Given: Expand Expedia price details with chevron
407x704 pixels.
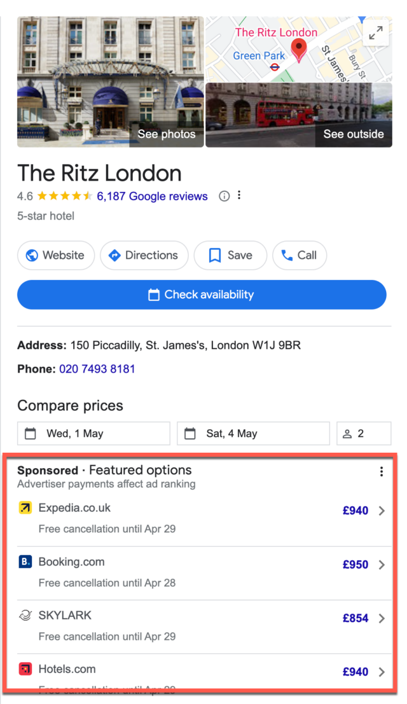Looking at the screenshot, I should [x=382, y=511].
